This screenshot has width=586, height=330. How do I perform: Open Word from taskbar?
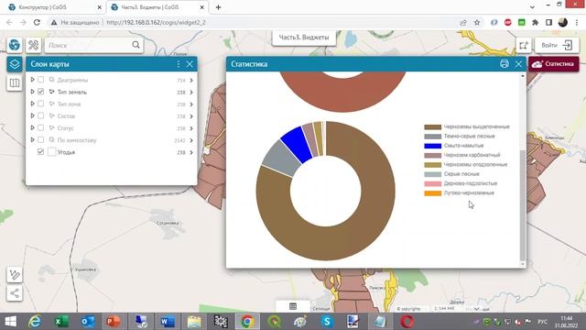point(168,322)
